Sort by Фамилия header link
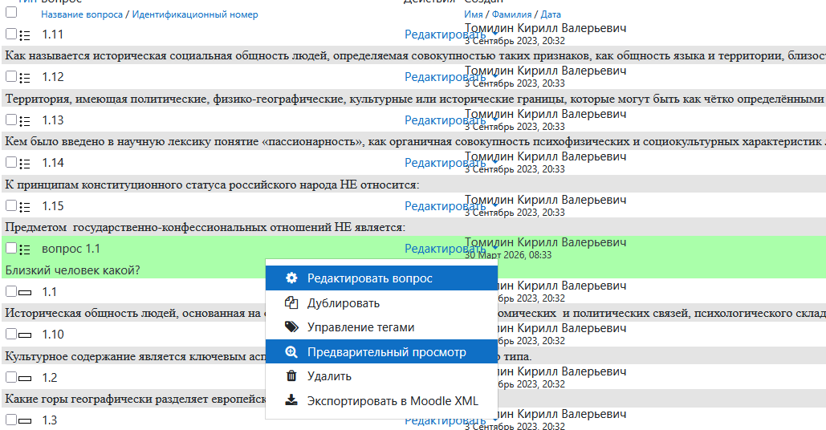826x430 pixels. point(511,14)
